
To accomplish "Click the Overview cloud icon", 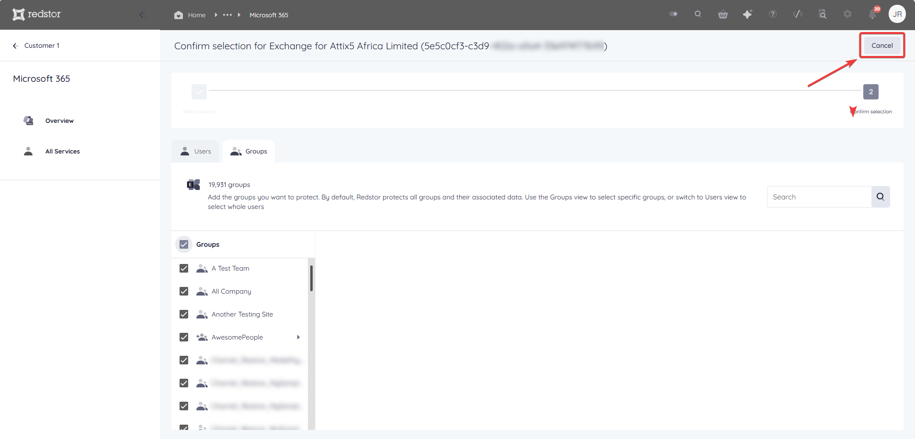I will [29, 121].
